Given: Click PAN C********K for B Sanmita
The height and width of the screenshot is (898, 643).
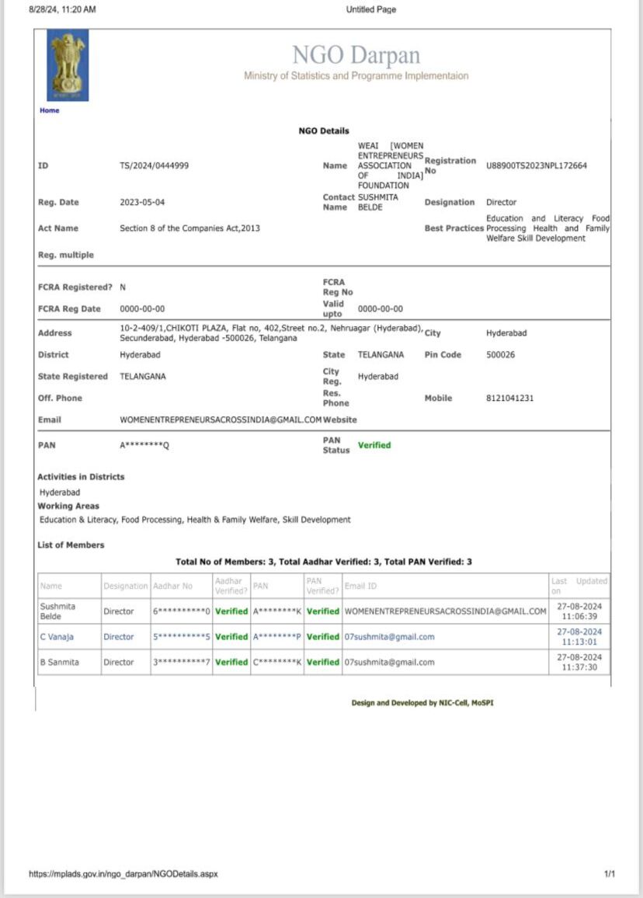Looking at the screenshot, I should (x=277, y=662).
